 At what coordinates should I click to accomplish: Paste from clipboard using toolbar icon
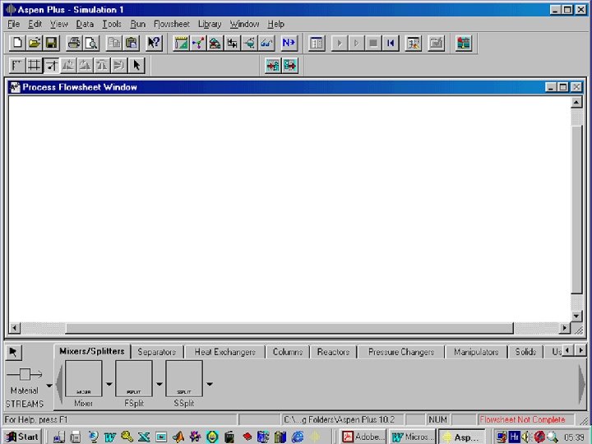pyautogui.click(x=131, y=43)
